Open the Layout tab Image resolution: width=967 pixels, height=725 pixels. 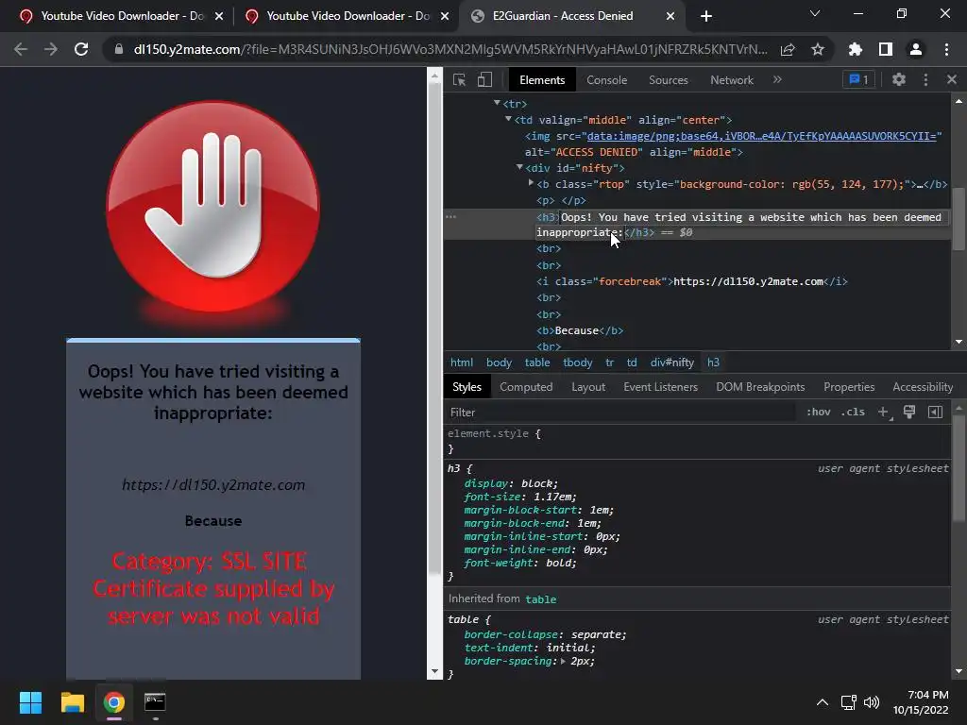587,387
